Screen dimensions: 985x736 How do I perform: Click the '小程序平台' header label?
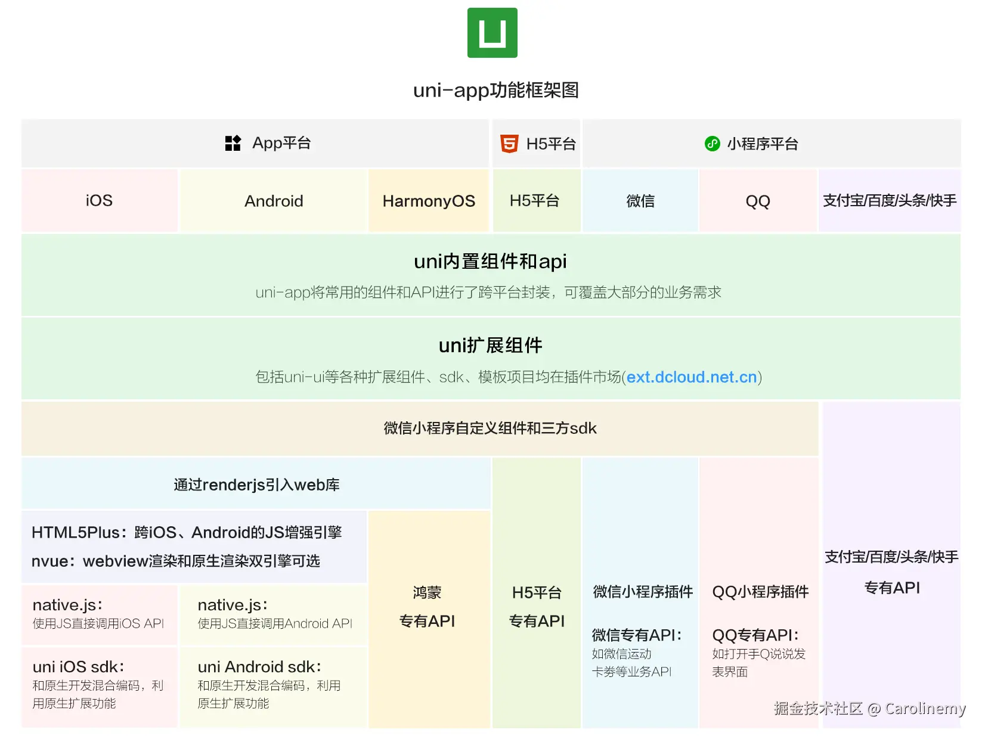click(x=763, y=144)
